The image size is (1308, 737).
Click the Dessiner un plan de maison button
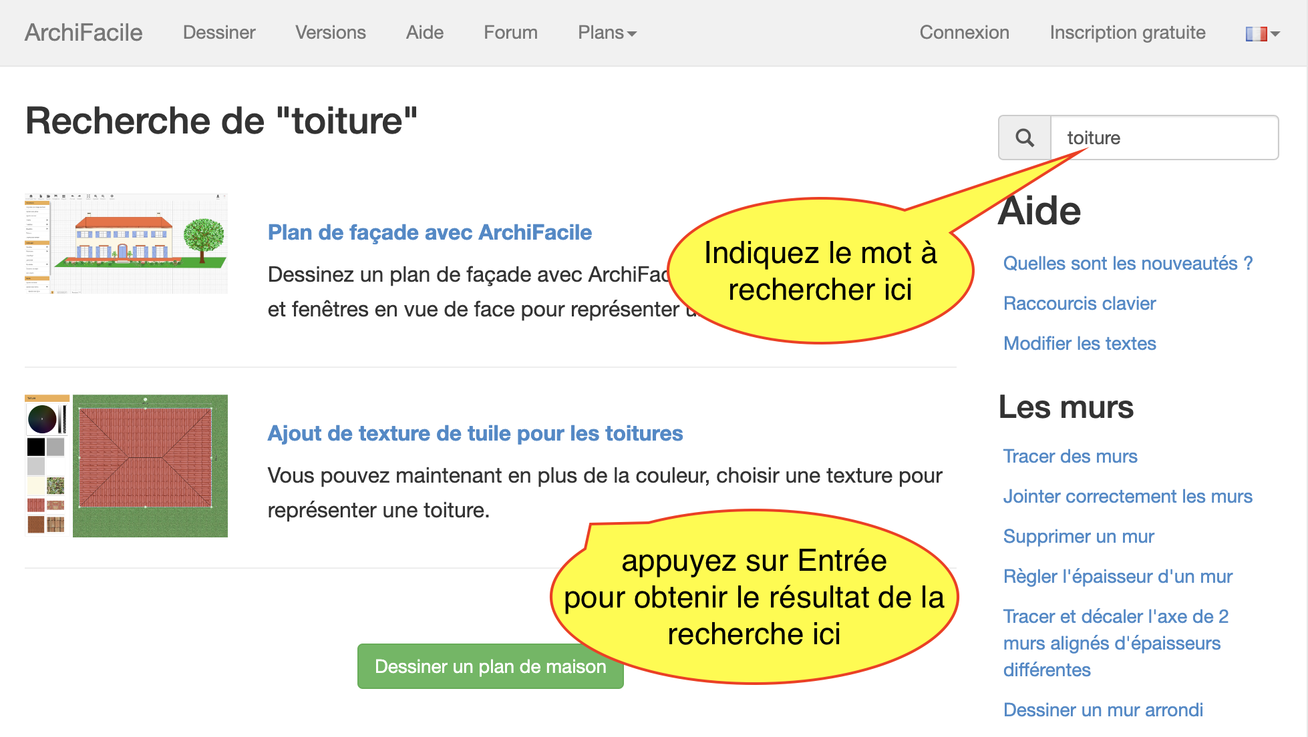pyautogui.click(x=490, y=666)
